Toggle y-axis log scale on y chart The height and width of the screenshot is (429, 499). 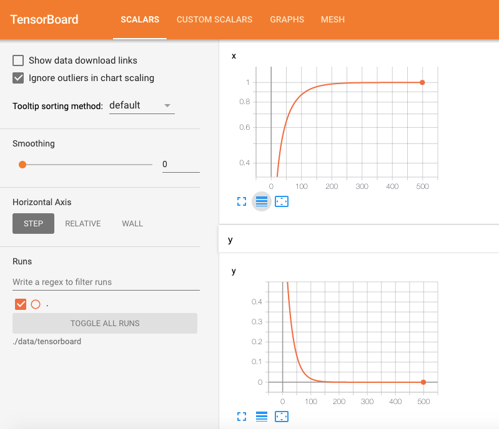tap(262, 417)
